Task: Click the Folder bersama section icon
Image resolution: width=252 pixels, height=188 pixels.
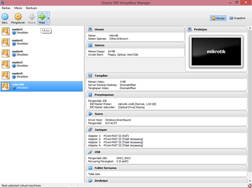Action: pyautogui.click(x=90, y=168)
